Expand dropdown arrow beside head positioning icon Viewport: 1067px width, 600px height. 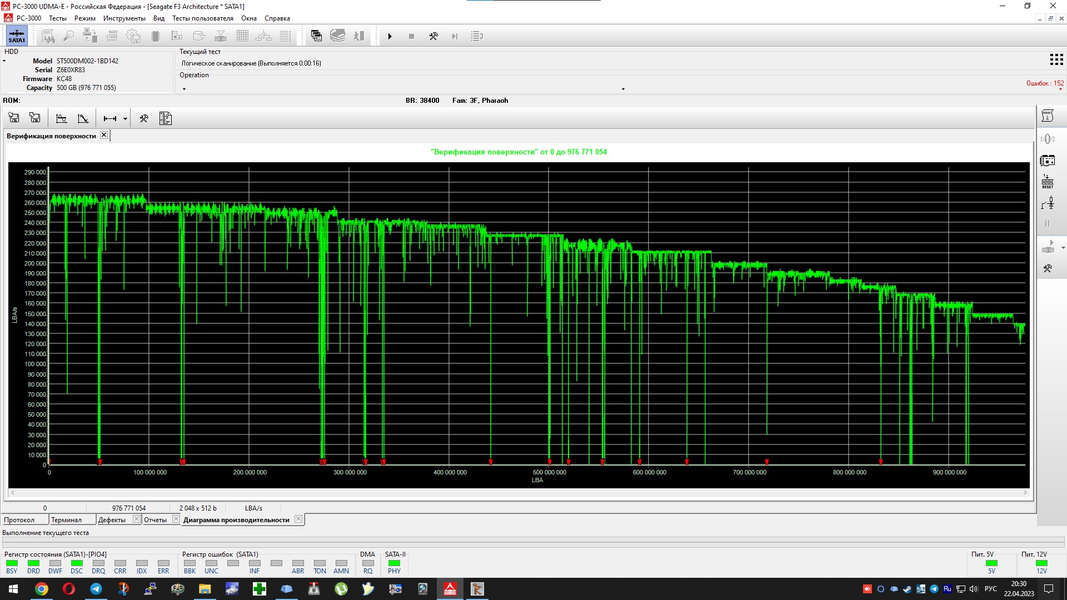[x=1063, y=248]
